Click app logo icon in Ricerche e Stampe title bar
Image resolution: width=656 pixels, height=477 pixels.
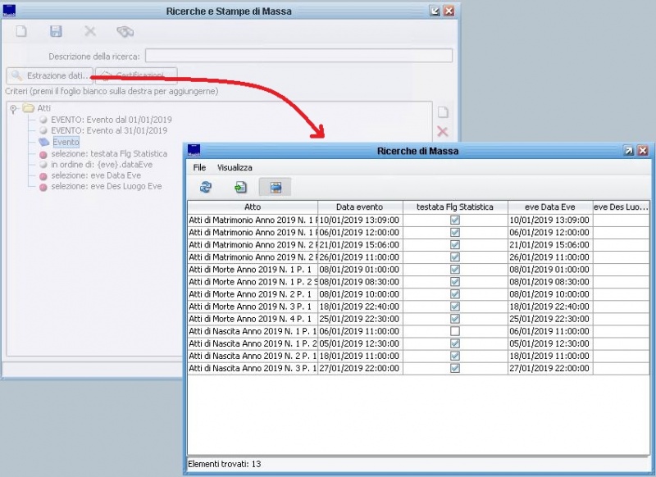click(9, 11)
